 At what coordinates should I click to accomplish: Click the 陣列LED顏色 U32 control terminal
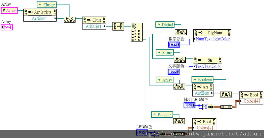pos(189,105)
